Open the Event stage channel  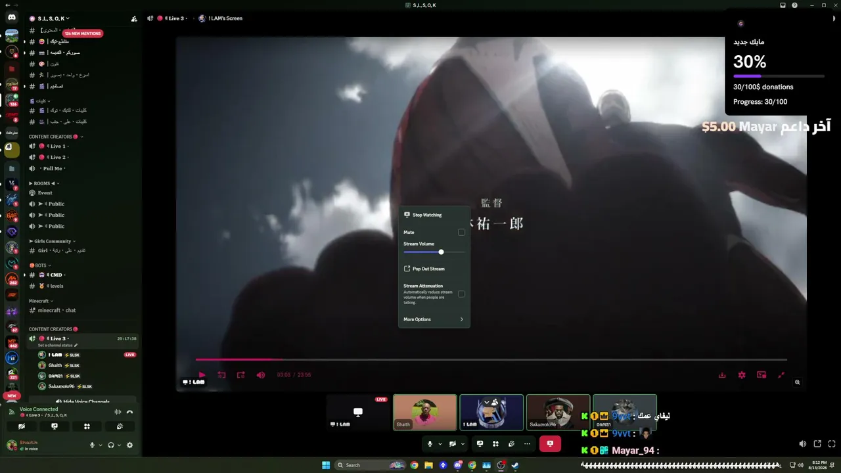[81, 192]
